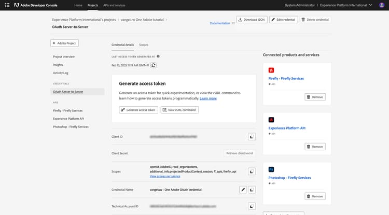Click the Photoshop product icon
This screenshot has width=389, height=215.
(271, 169)
